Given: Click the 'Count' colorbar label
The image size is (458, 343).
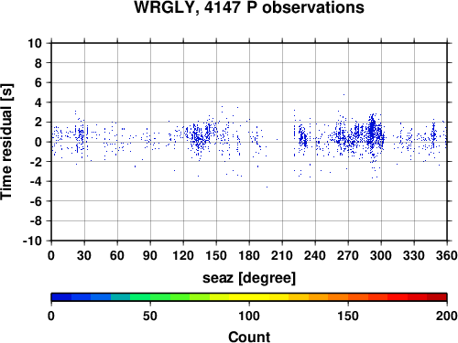Looking at the screenshot, I should click(249, 337).
